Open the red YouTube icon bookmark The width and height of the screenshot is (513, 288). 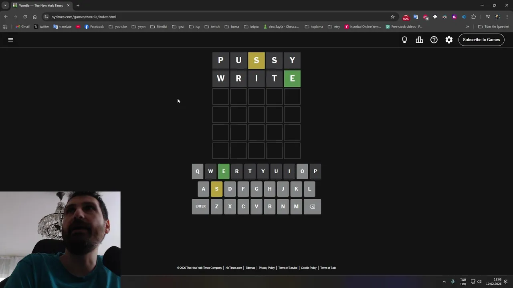(78, 27)
